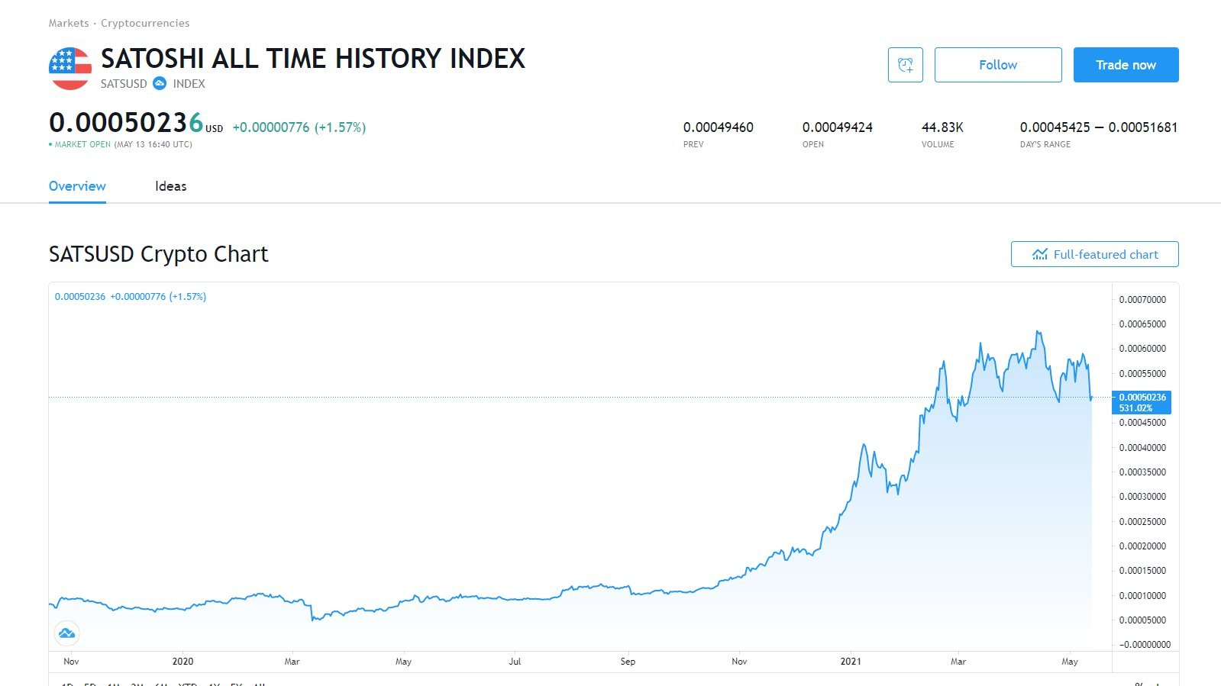Click the -0.00000000 axis label

tap(1145, 645)
